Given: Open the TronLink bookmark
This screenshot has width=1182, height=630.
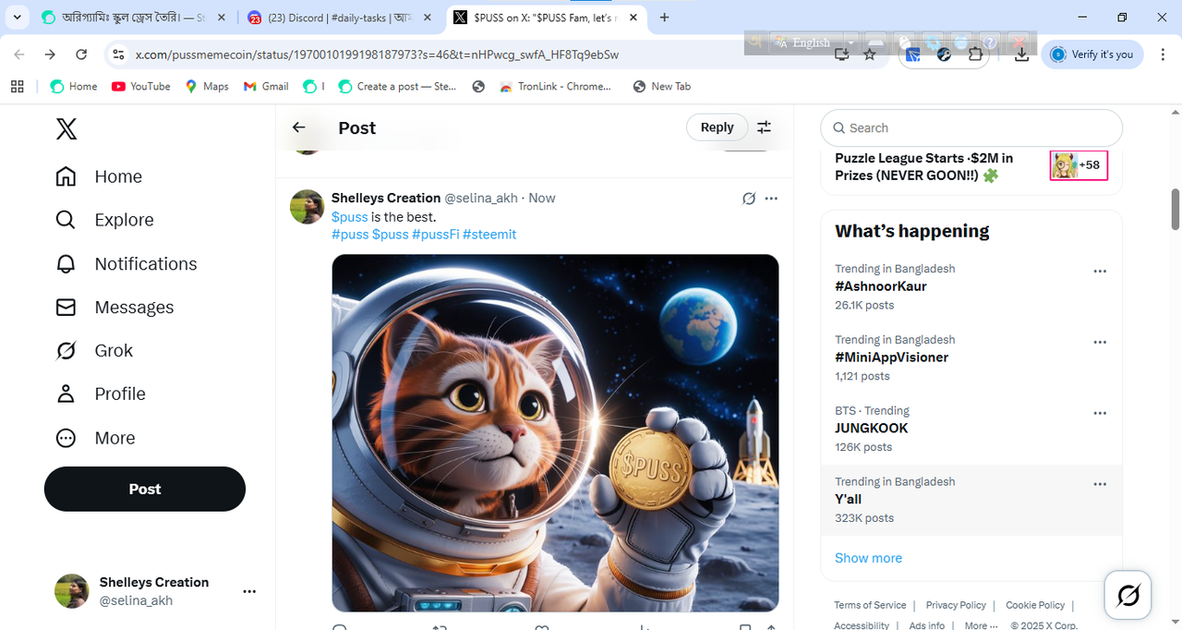Looking at the screenshot, I should point(555,86).
